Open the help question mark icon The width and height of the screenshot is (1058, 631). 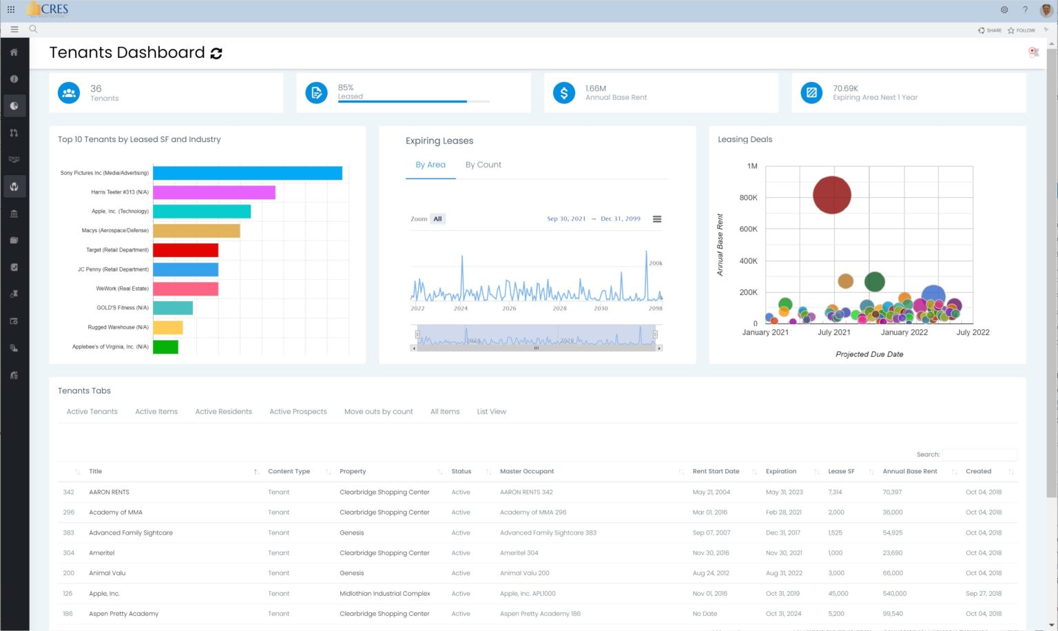[1025, 10]
